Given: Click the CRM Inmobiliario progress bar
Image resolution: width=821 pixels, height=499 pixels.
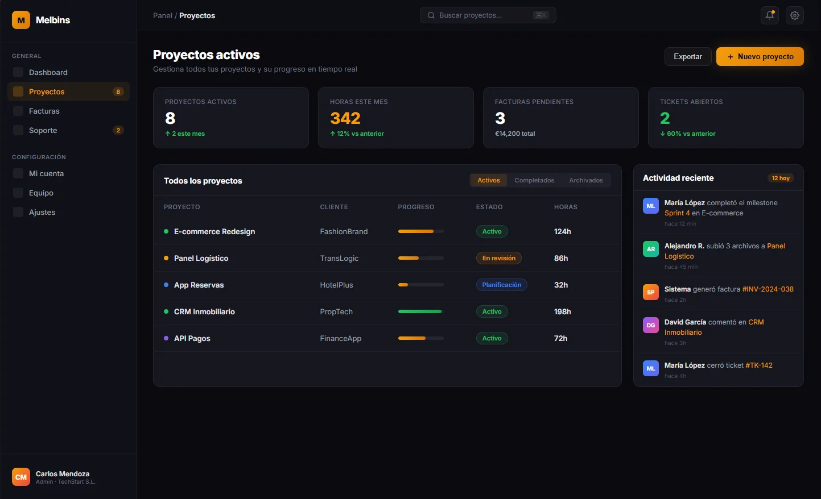Looking at the screenshot, I should tap(420, 311).
